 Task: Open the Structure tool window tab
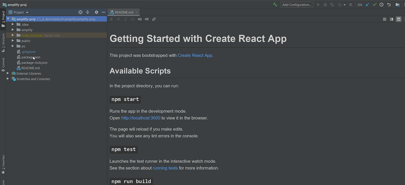pos(3,42)
